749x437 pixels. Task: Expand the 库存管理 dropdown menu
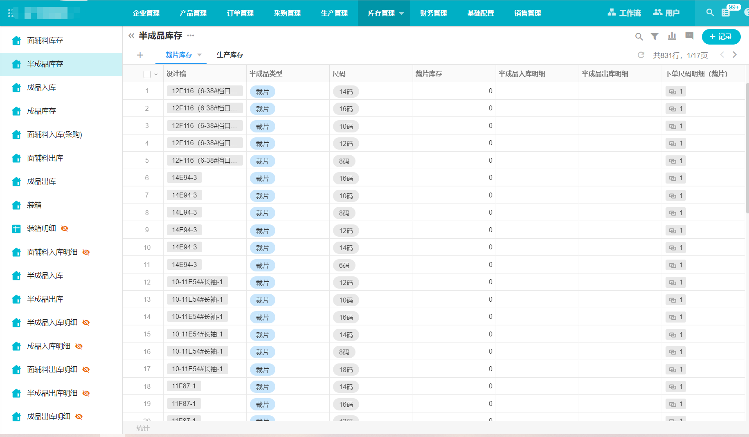pos(402,13)
